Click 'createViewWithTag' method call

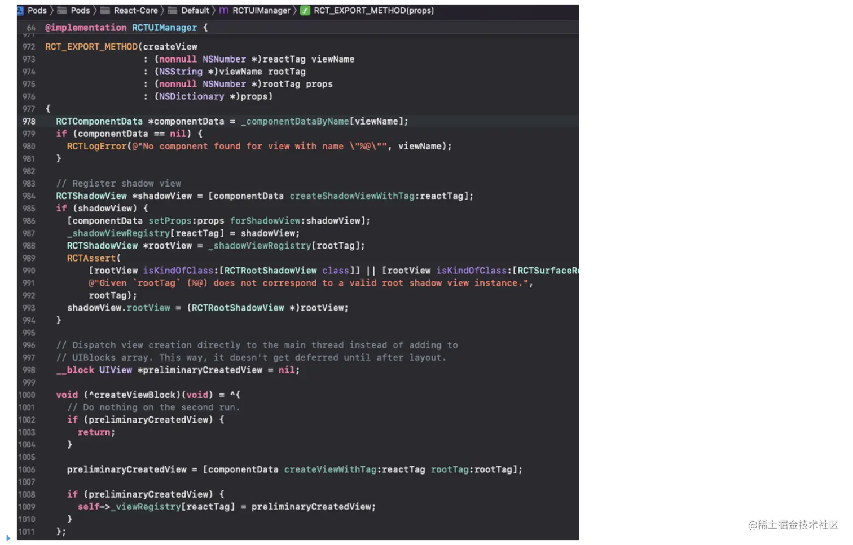click(x=330, y=469)
